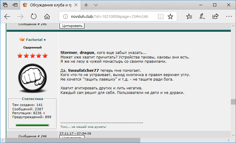236x143 pixels.
Task: Open the Add notes pen tool
Action: click(202, 16)
